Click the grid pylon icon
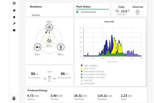 tap(61, 47)
